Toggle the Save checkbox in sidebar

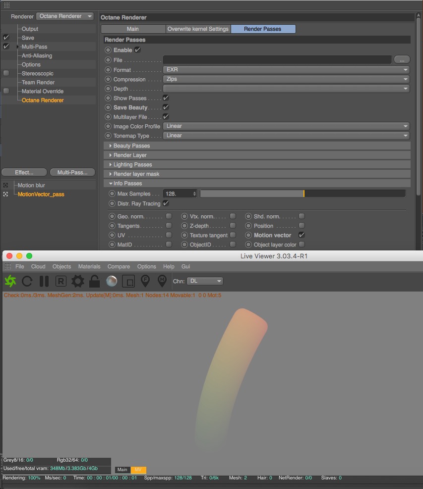pyautogui.click(x=6, y=38)
